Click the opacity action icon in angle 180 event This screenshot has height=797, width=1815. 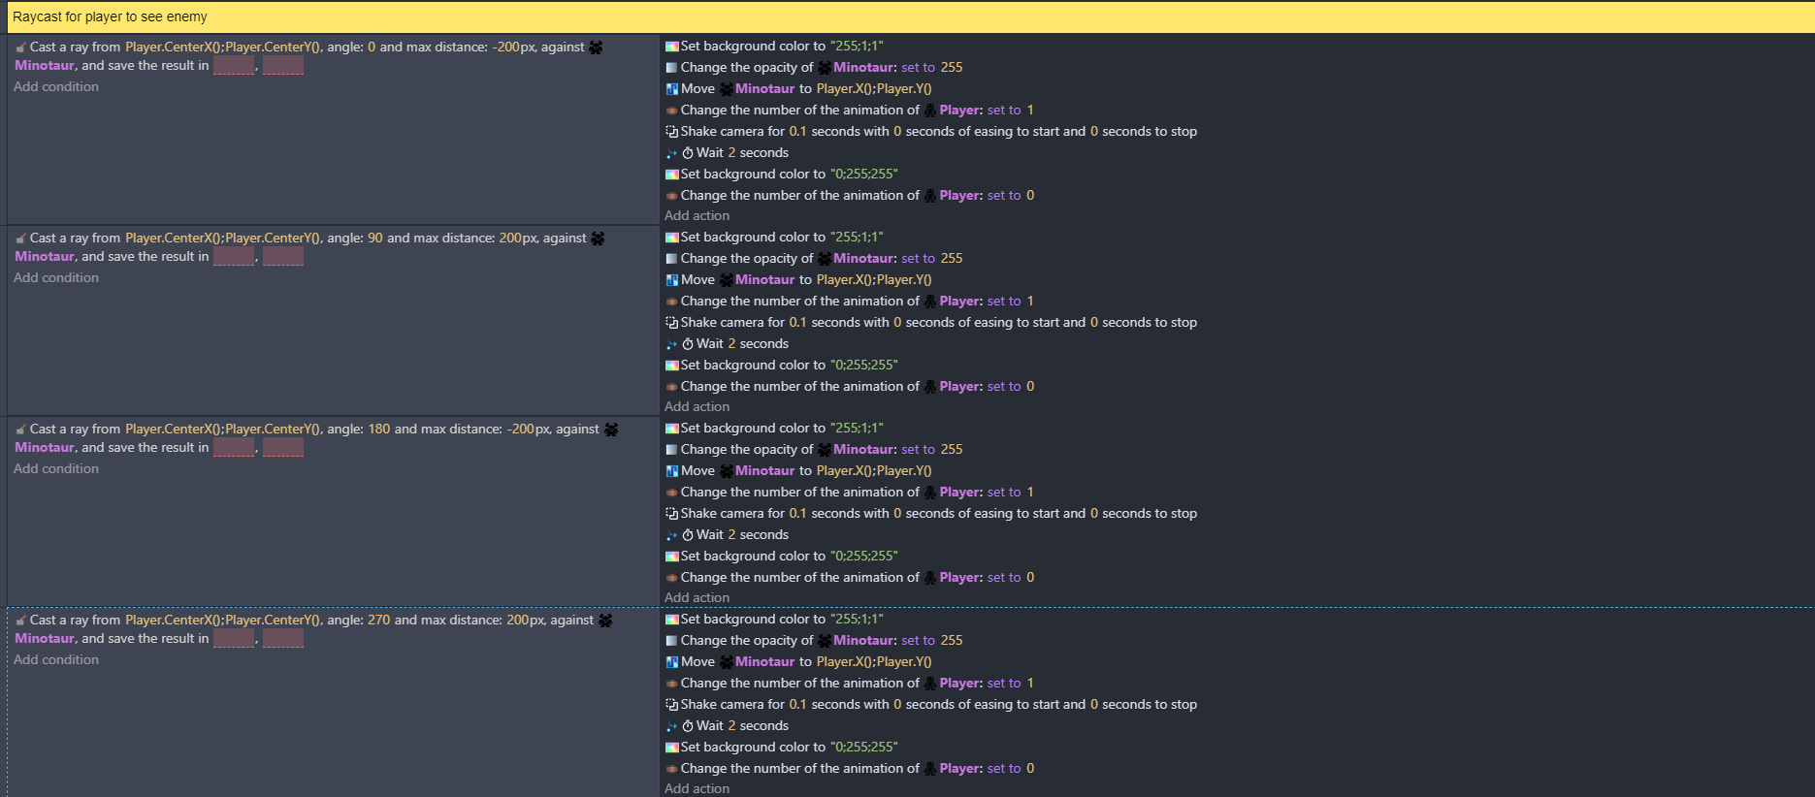671,450
